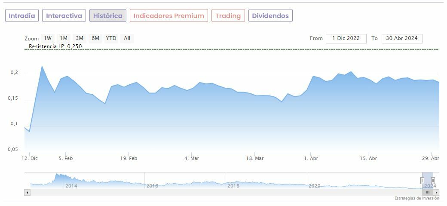Screen dimensions: 447x206
Task: Open Indicadores Premium tab
Action: [169, 16]
